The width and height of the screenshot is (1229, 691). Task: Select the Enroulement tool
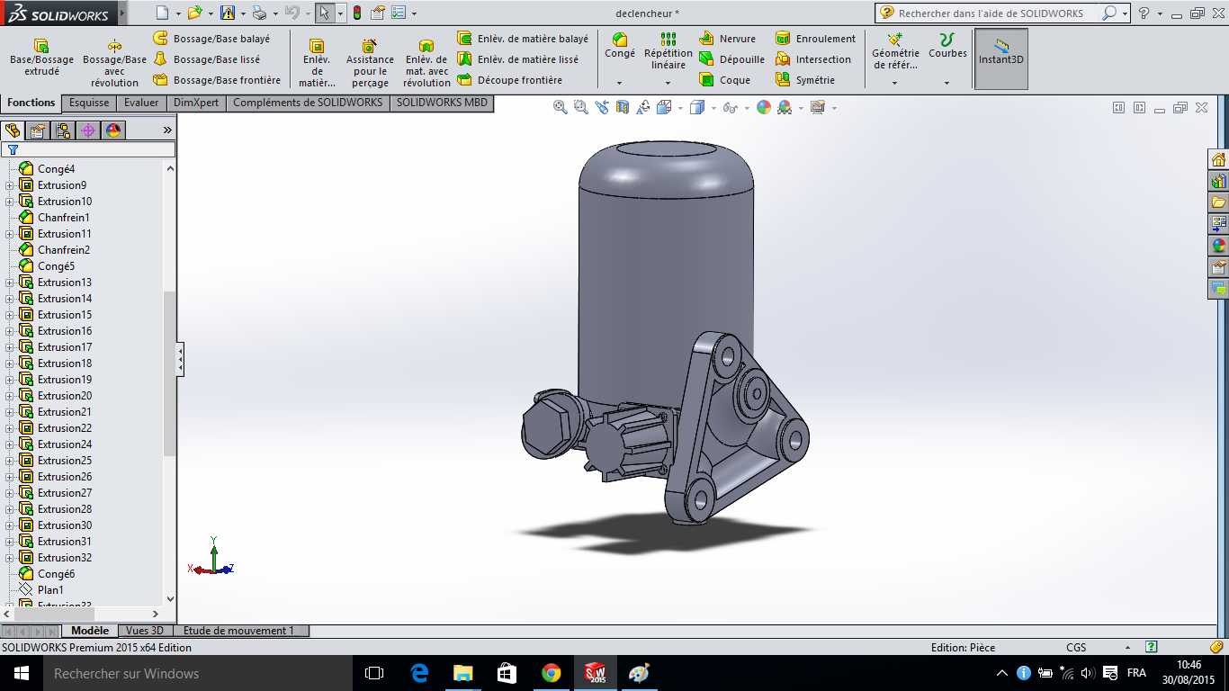(815, 39)
